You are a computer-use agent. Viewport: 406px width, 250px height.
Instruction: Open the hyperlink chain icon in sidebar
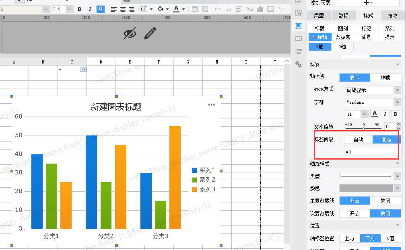pos(299,64)
